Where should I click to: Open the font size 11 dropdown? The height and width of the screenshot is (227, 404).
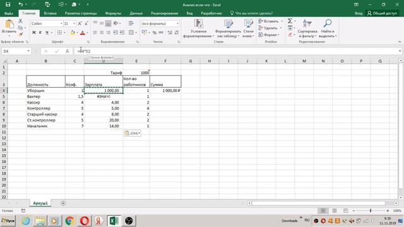(74, 23)
